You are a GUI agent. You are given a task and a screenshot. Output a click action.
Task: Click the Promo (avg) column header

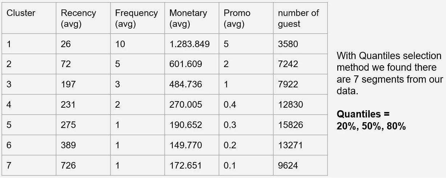pos(237,18)
